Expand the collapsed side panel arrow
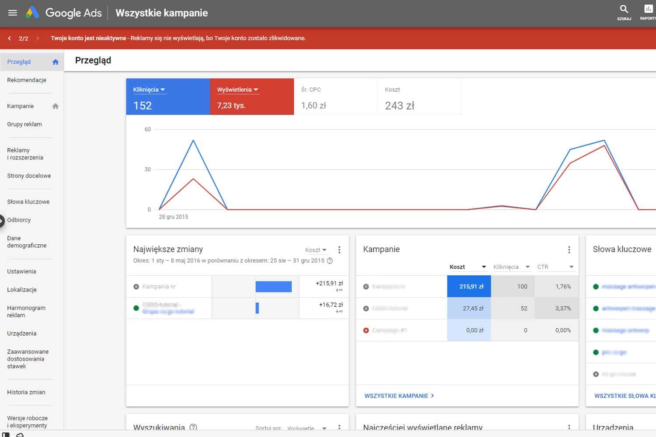 click(x=1, y=221)
